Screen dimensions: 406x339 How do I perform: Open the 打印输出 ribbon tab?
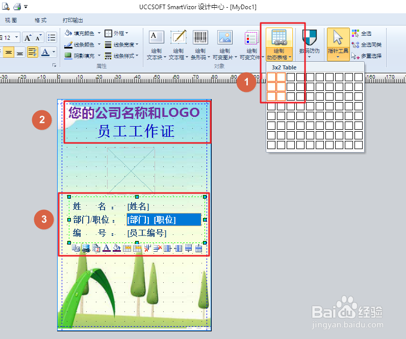pyautogui.click(x=73, y=20)
